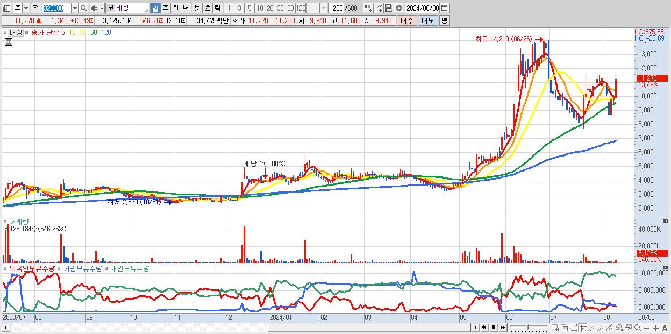Screen dimensions: 671x334
Task: Click the replay speed slider handle
Action: (527, 327)
